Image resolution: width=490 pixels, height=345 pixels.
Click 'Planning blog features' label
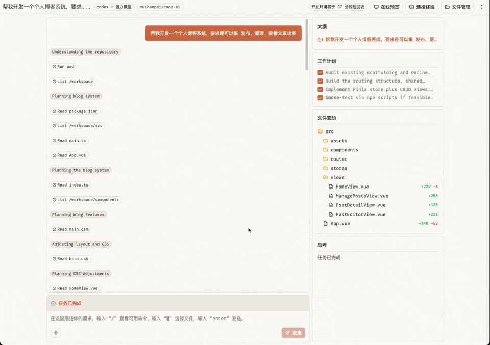coord(78,215)
